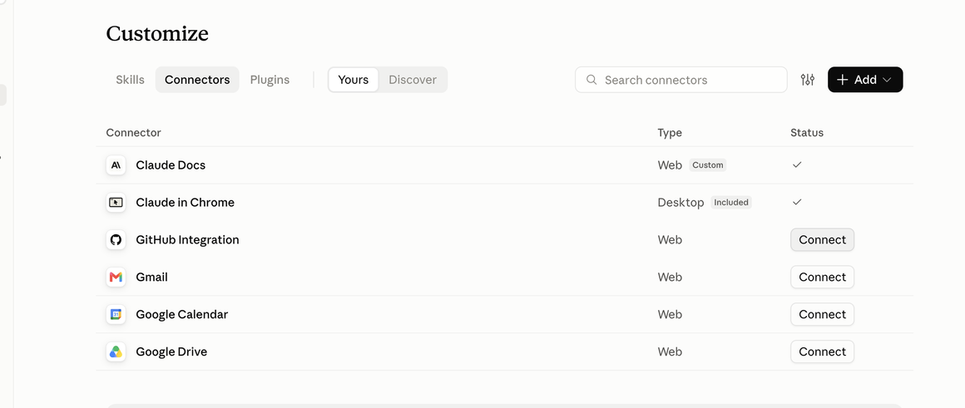Click the Claude Docs connected checkmark
Screen dimensions: 965x408
click(x=797, y=165)
